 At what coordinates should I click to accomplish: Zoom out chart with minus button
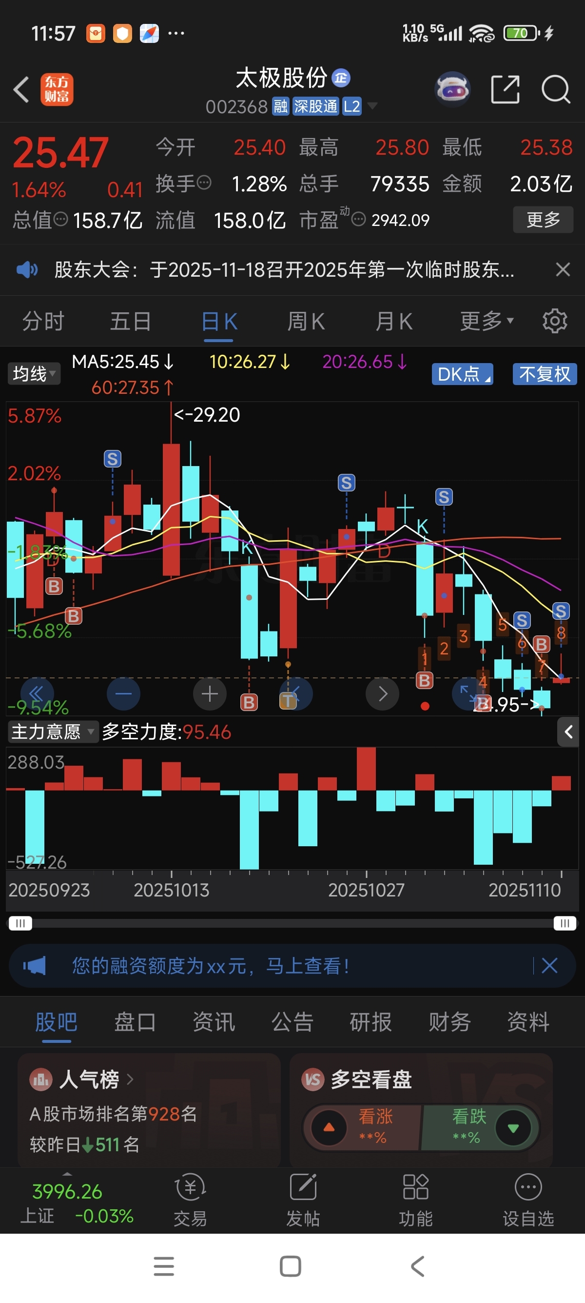(x=123, y=693)
